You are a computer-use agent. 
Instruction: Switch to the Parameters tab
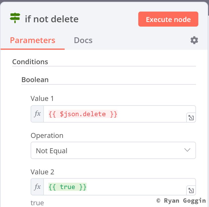click(x=32, y=40)
